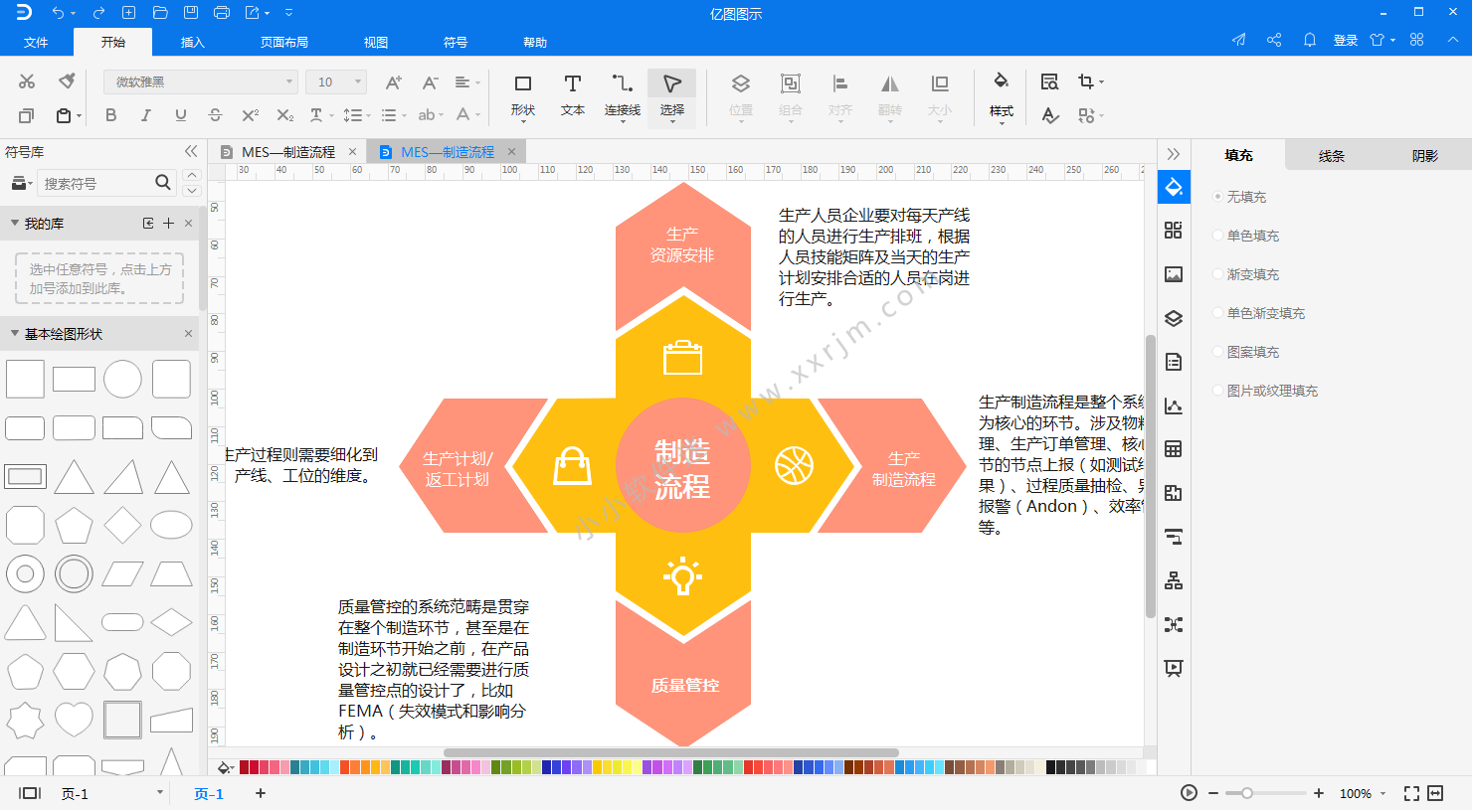The height and width of the screenshot is (810, 1472).
Task: Open the 样式 style dropdown
Action: (1002, 95)
